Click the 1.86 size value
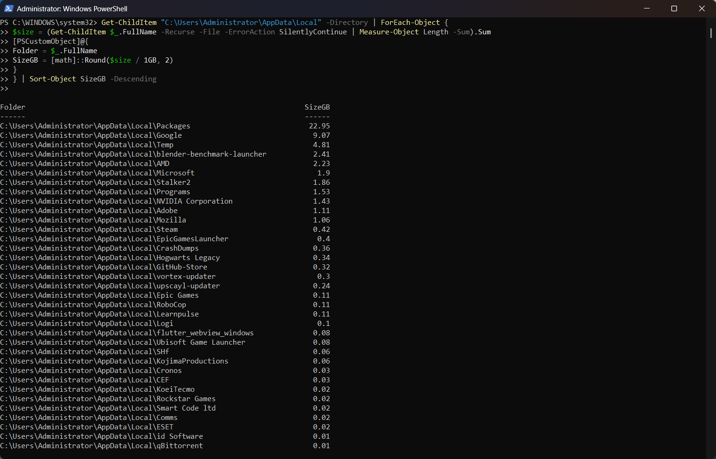The width and height of the screenshot is (716, 459). coord(322,182)
